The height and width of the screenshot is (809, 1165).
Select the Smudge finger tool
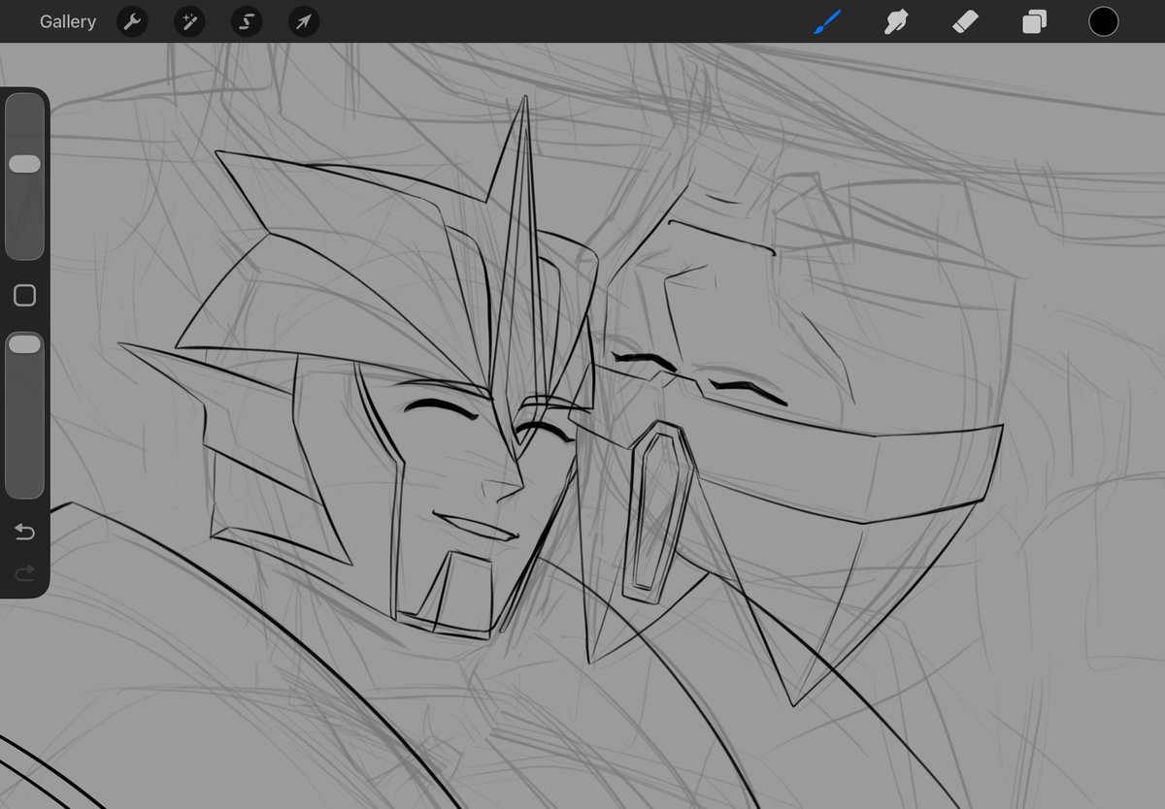896,21
